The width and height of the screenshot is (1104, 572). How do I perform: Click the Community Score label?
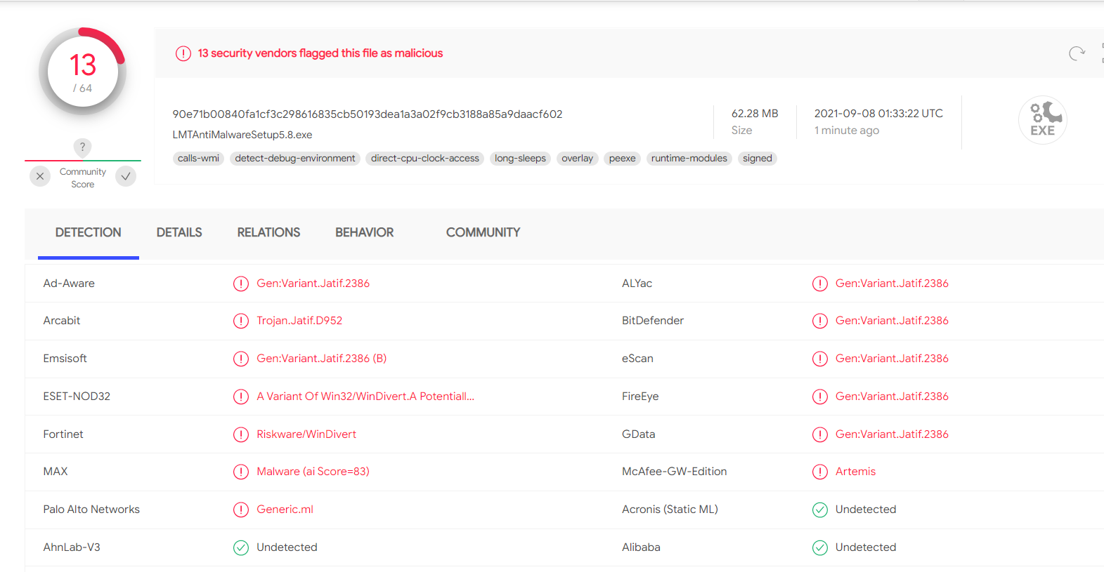click(x=83, y=178)
